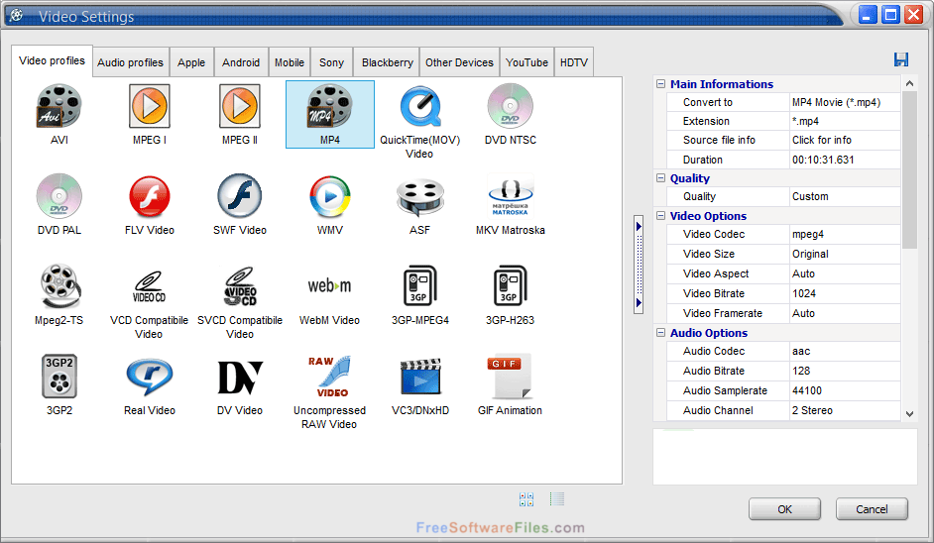Image resolution: width=934 pixels, height=543 pixels.
Task: Save profile with the floppy disk icon
Action: [x=900, y=58]
